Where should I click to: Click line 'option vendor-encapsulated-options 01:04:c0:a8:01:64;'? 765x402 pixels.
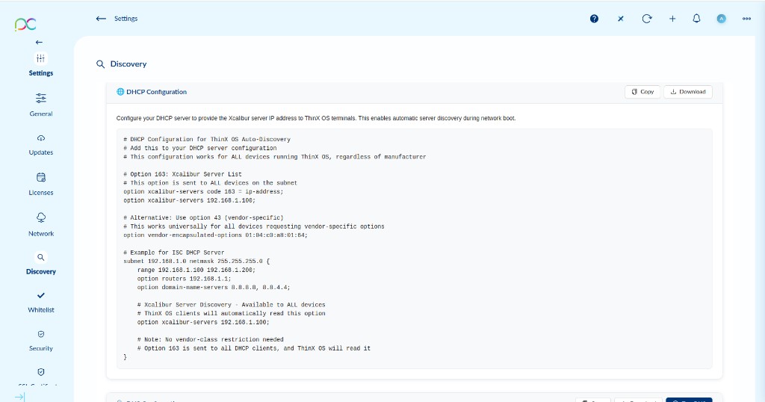coord(216,235)
